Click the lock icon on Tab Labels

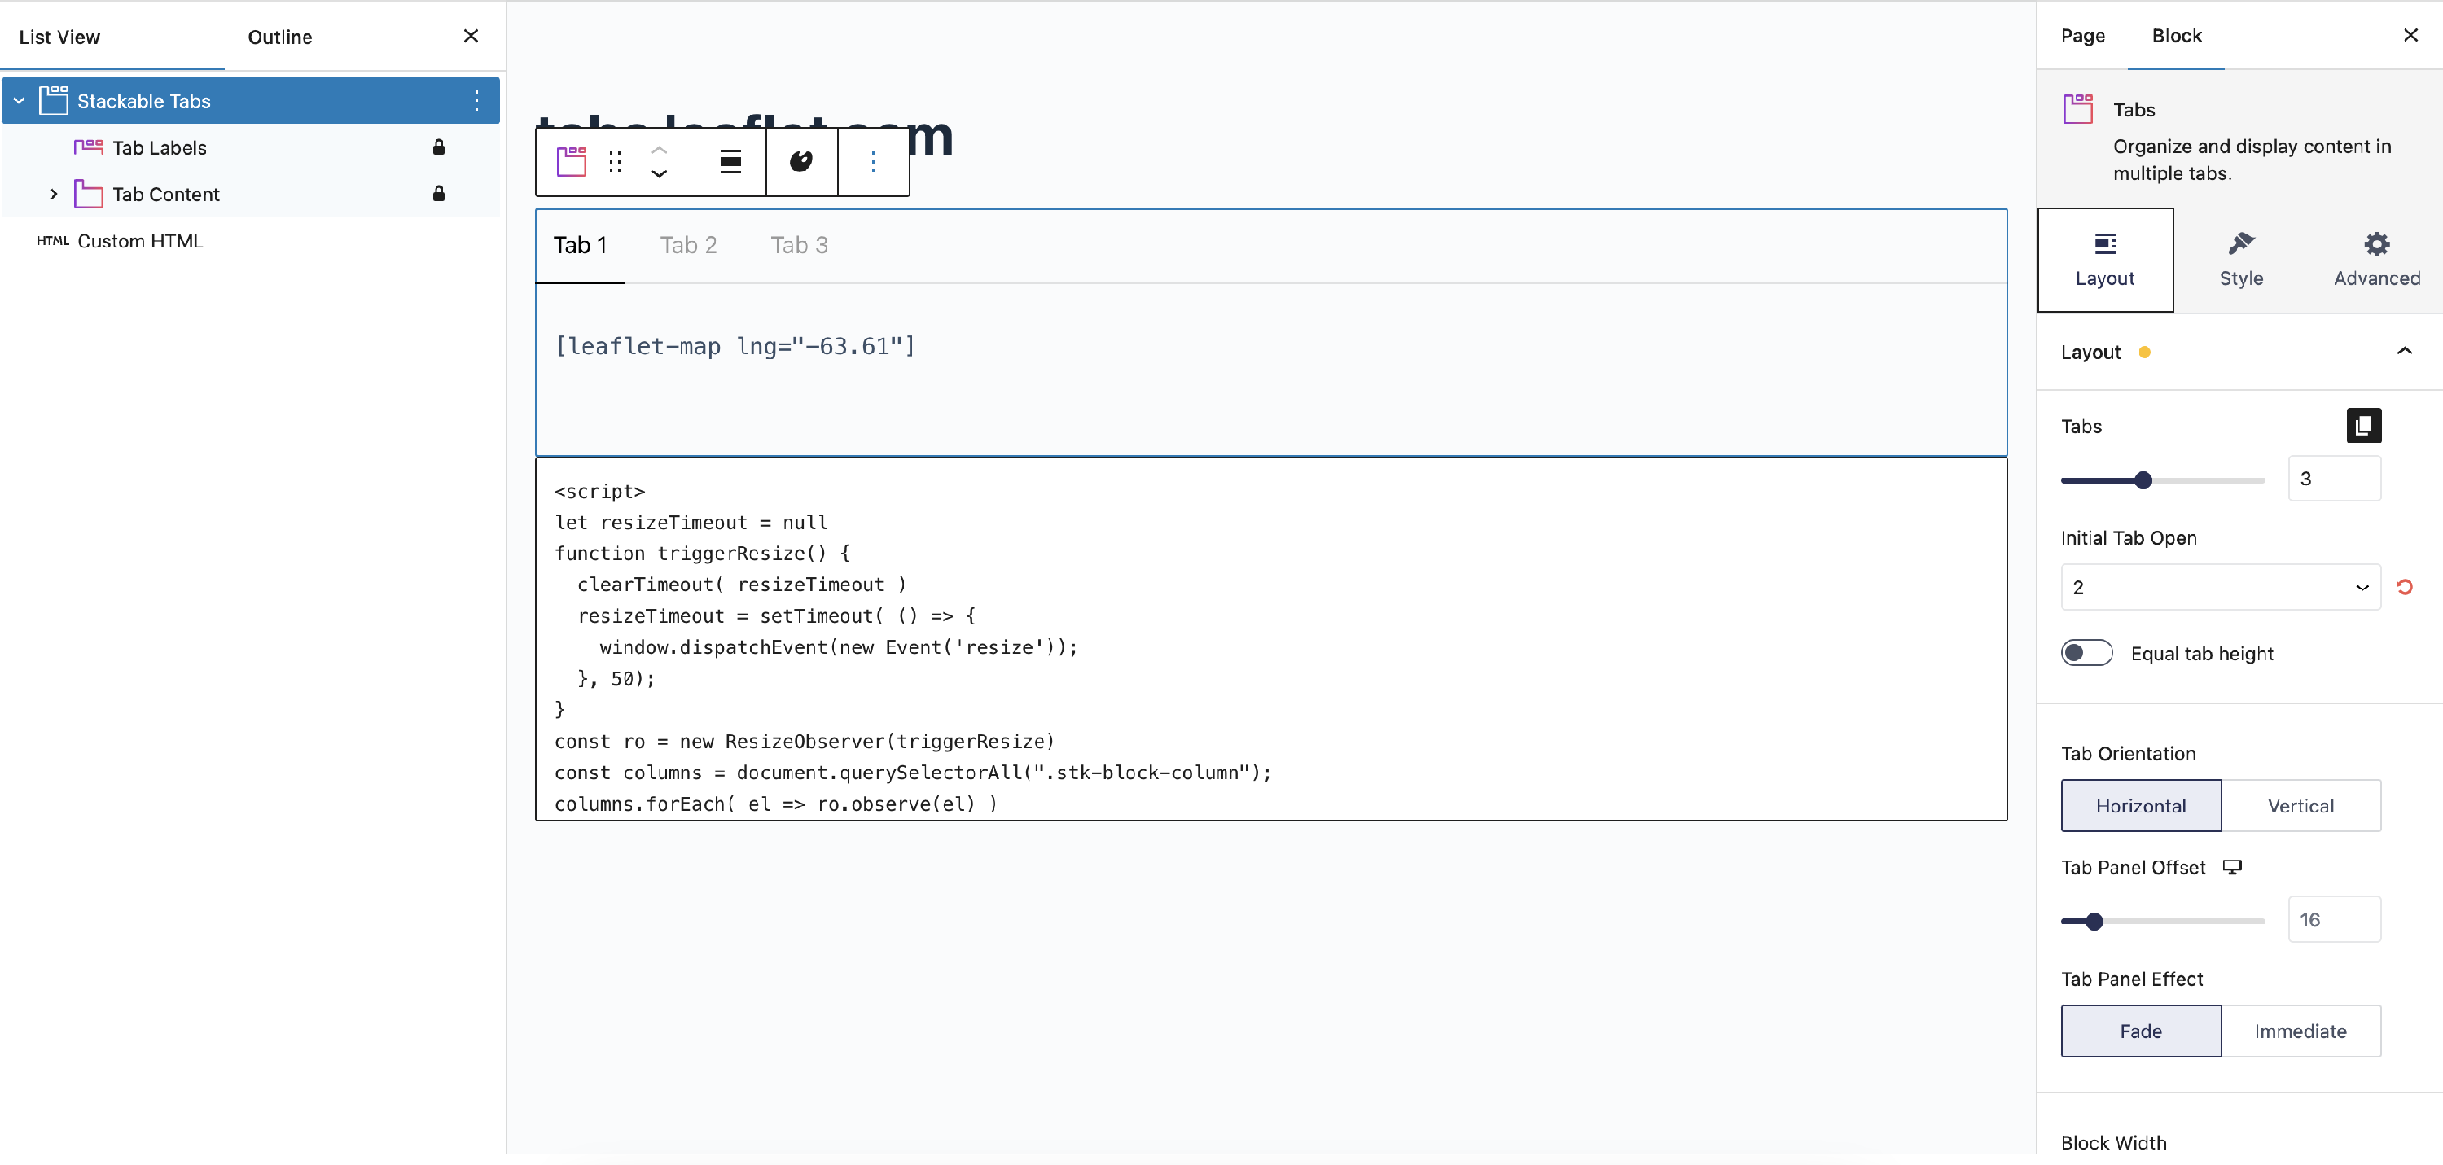tap(438, 147)
